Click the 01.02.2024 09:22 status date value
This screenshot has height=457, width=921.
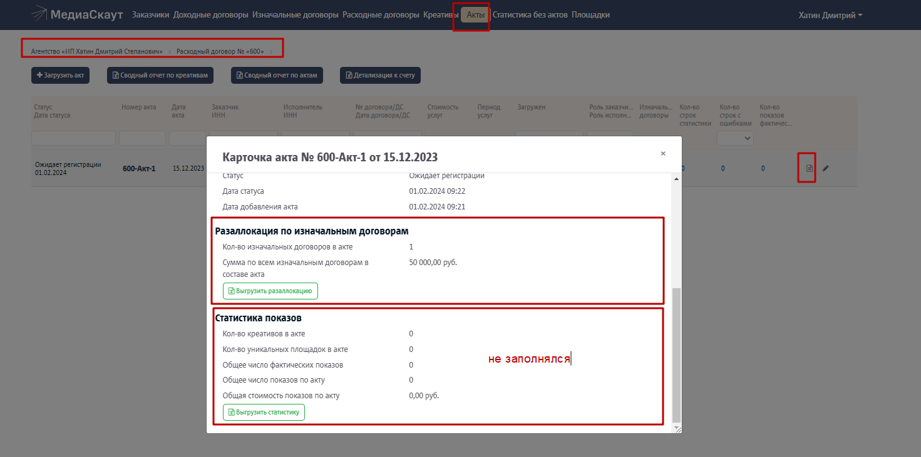point(437,191)
